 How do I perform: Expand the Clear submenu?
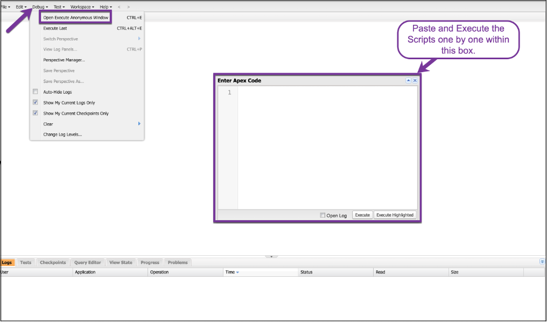(x=139, y=124)
